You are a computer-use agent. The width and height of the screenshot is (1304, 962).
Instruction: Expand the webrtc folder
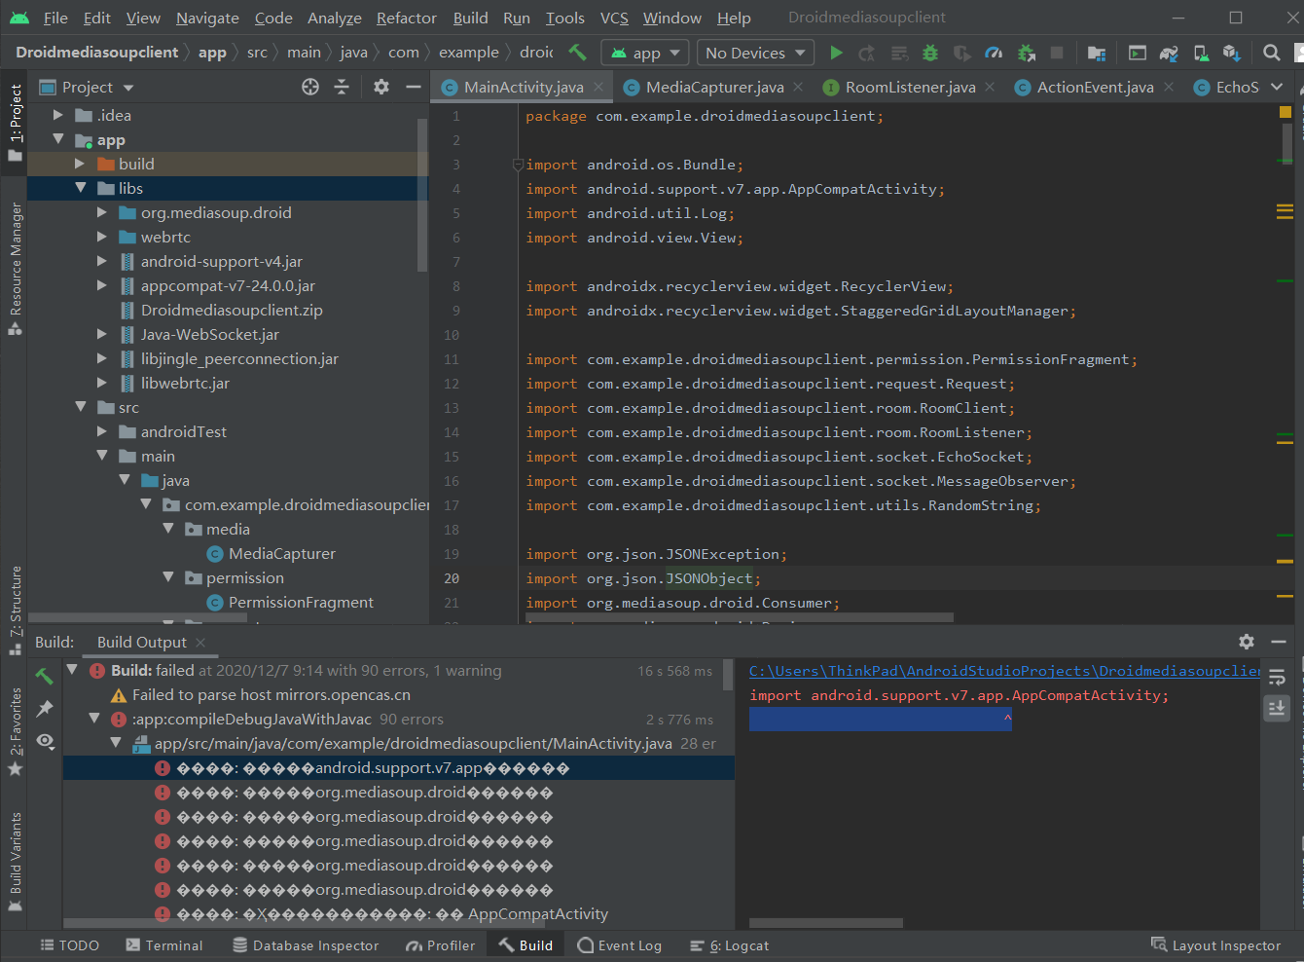(102, 237)
